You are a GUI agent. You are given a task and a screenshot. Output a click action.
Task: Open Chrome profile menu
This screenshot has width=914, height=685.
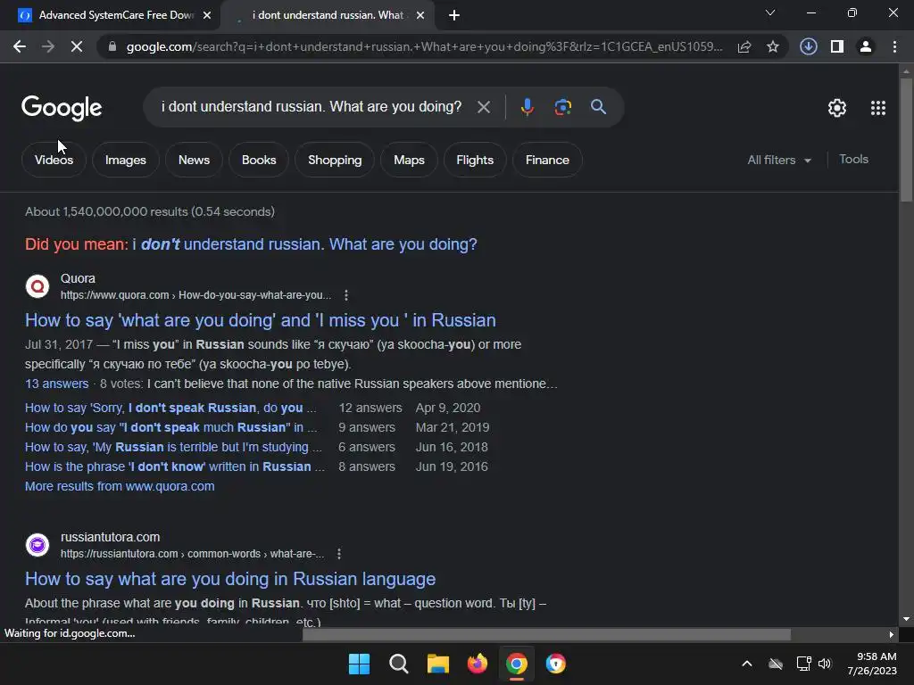[866, 46]
